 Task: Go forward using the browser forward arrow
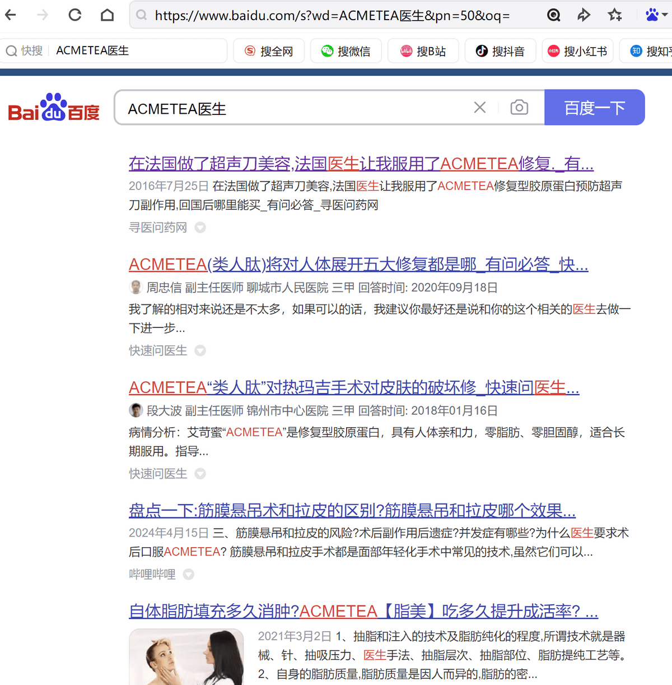[x=43, y=15]
